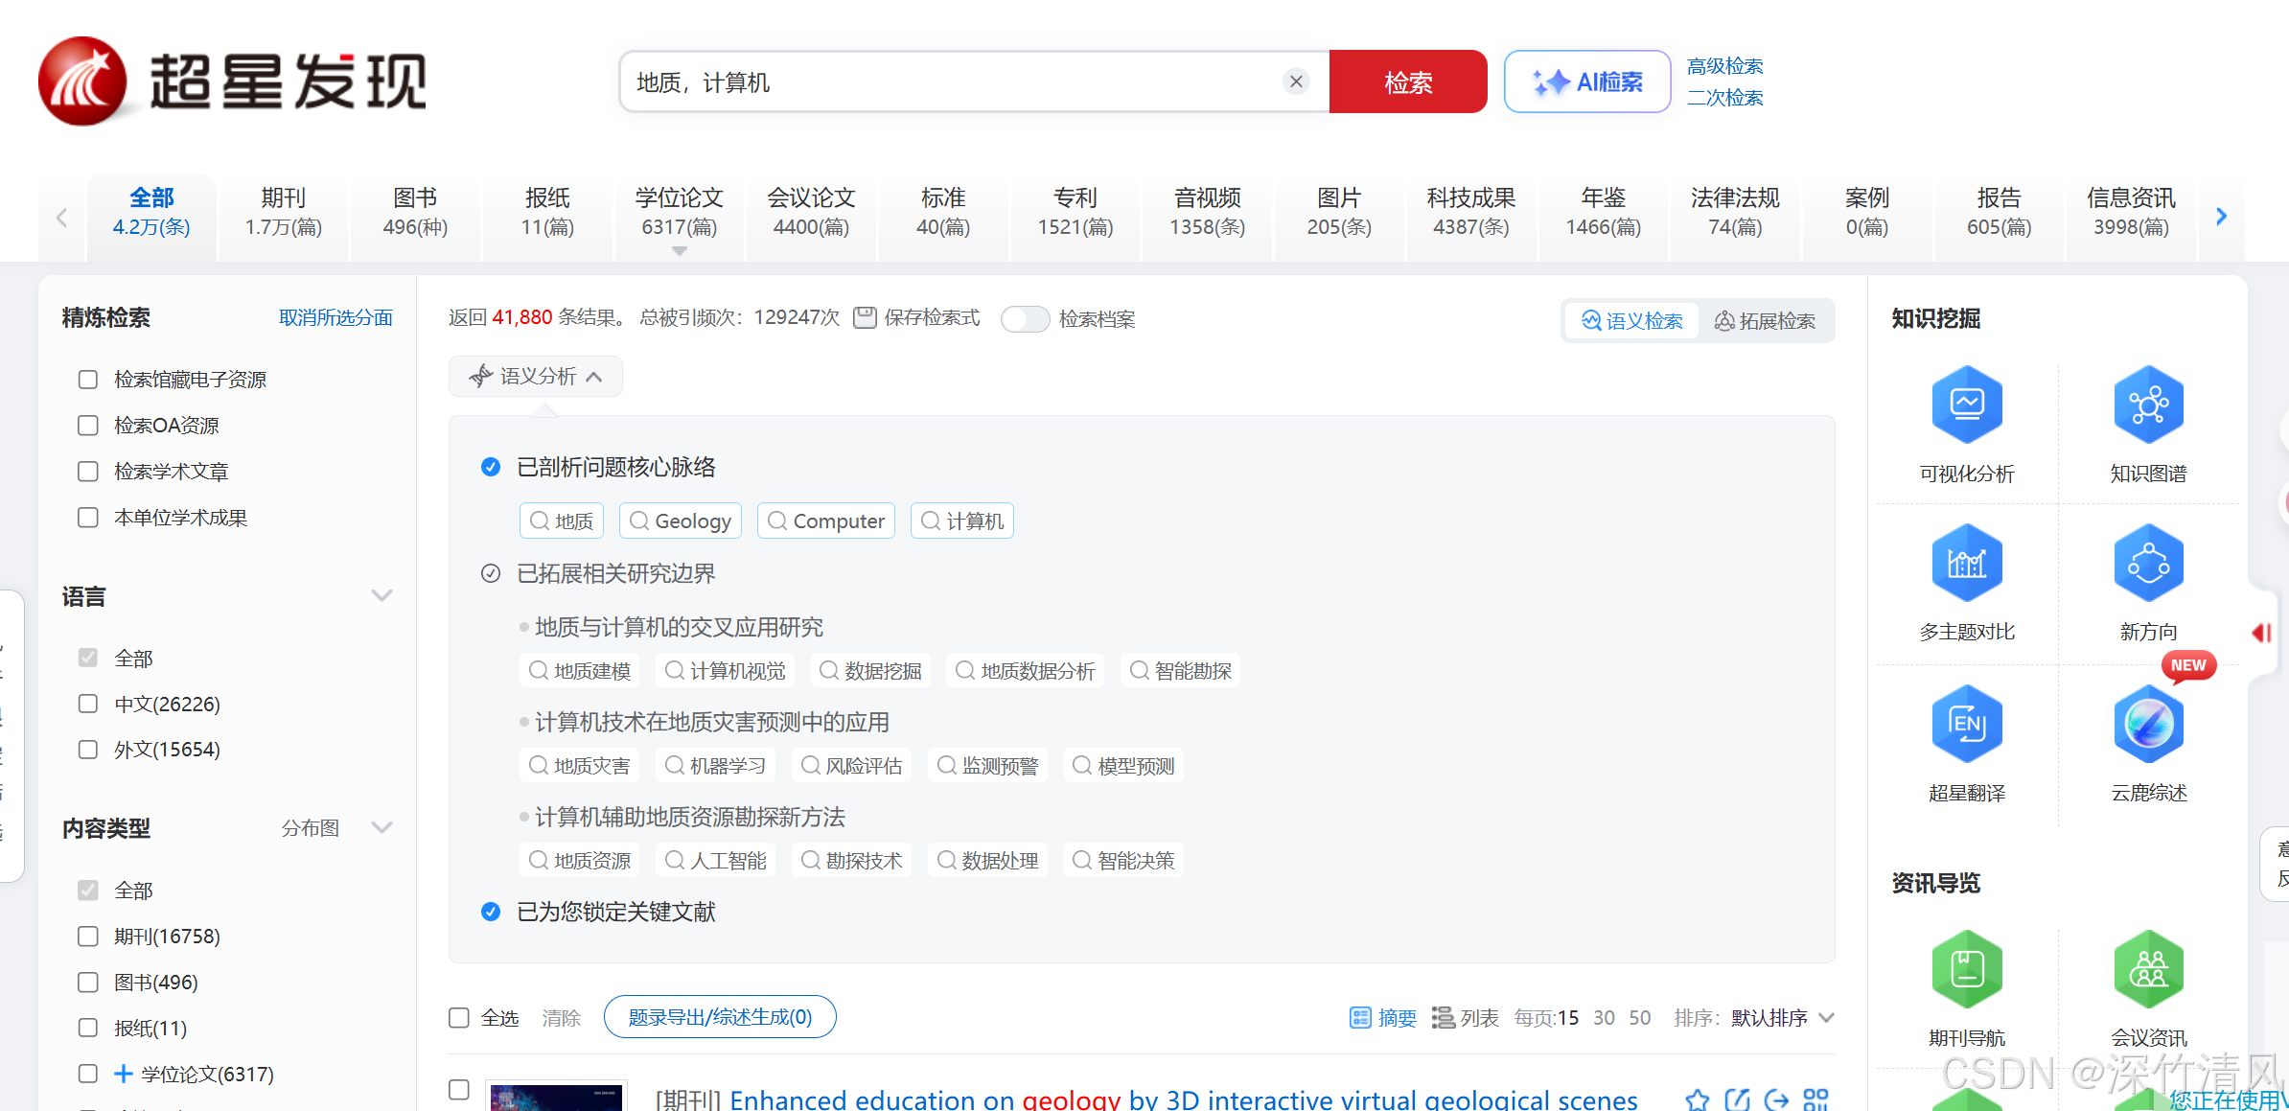
Task: Click the 多主题对比 comparison icon
Action: click(x=1966, y=564)
